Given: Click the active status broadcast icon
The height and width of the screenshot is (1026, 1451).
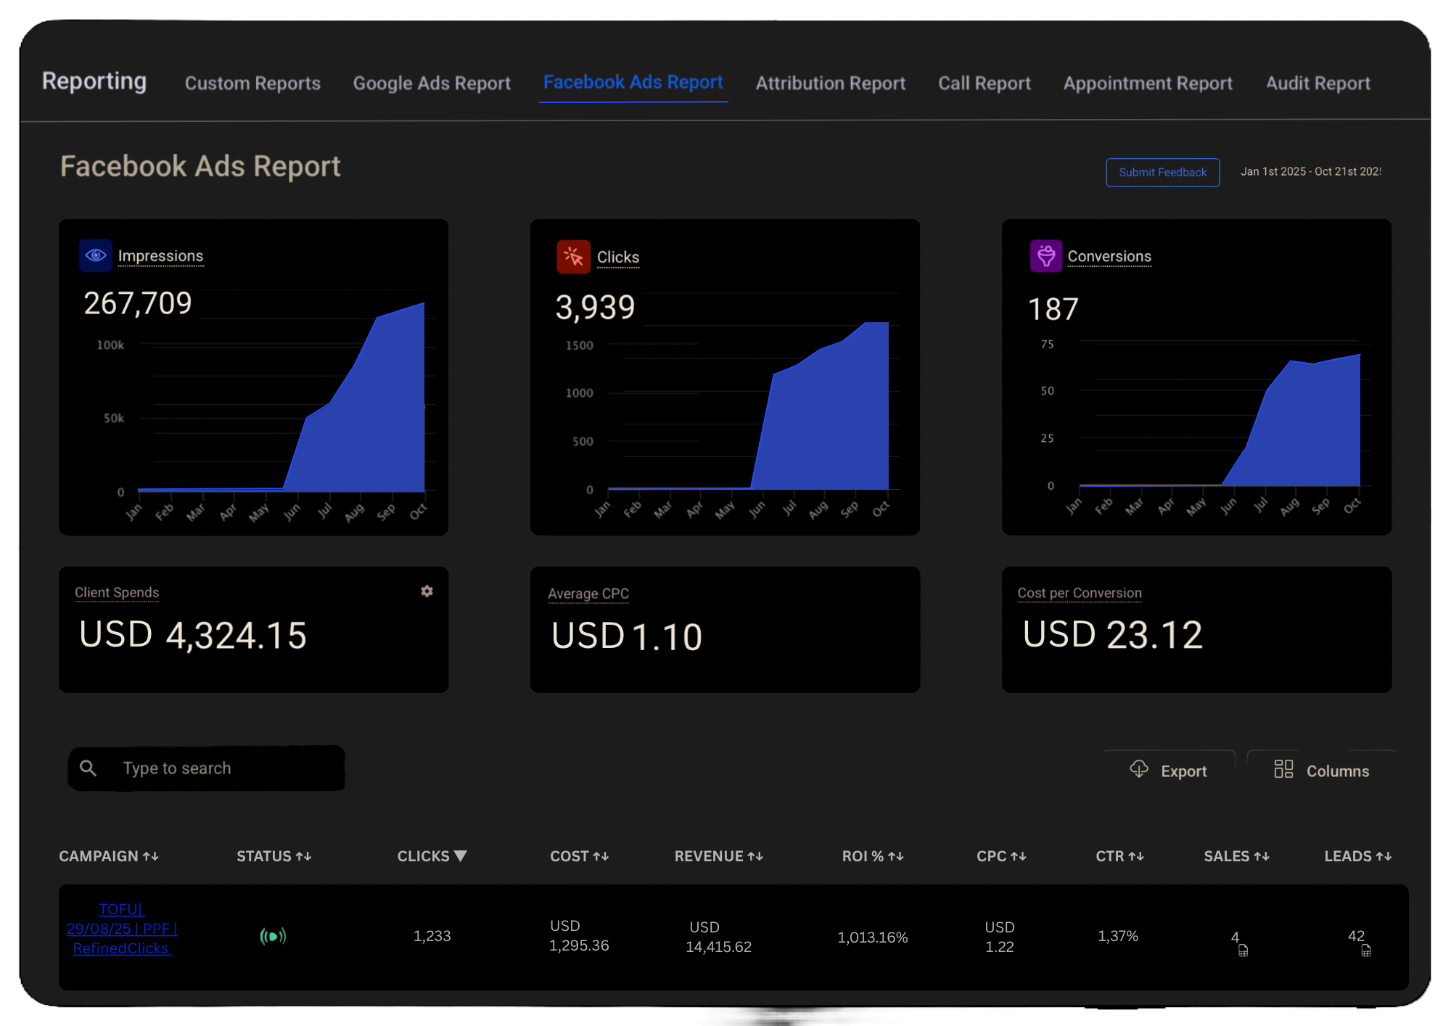Looking at the screenshot, I should (x=273, y=936).
